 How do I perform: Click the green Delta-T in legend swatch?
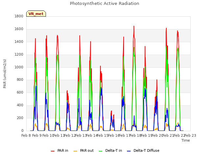tap(101, 151)
